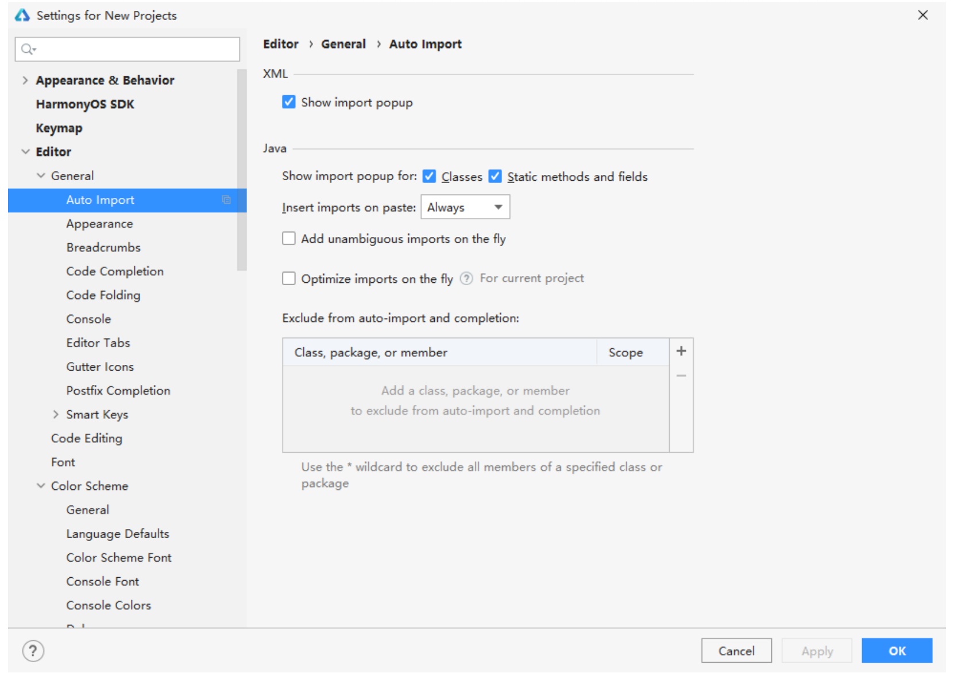Open the Keymap settings page
The height and width of the screenshot is (673, 954).
coord(59,128)
